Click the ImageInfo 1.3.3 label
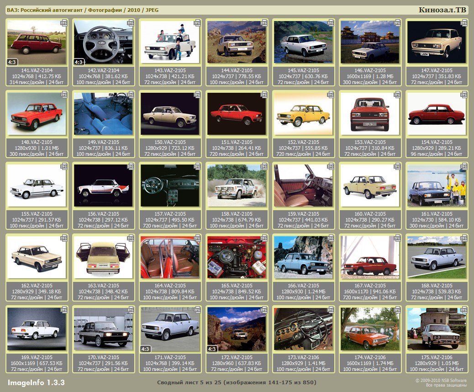 pos(36,382)
